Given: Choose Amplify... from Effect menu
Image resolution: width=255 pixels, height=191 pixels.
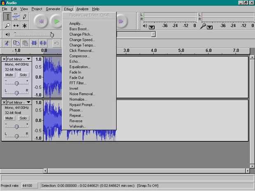Looking at the screenshot, I should [x=89, y=24].
